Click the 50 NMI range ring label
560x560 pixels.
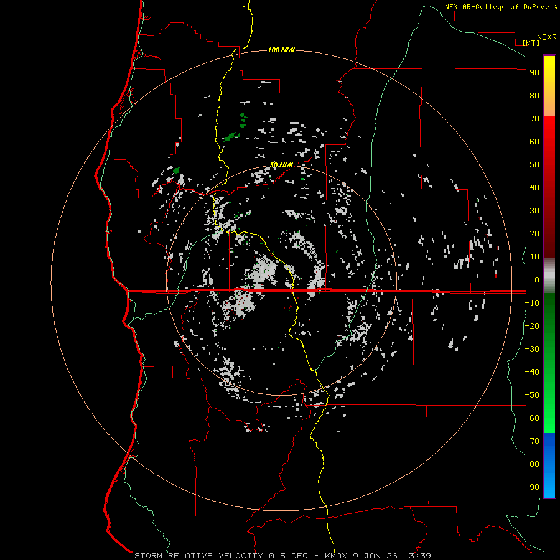pos(281,165)
